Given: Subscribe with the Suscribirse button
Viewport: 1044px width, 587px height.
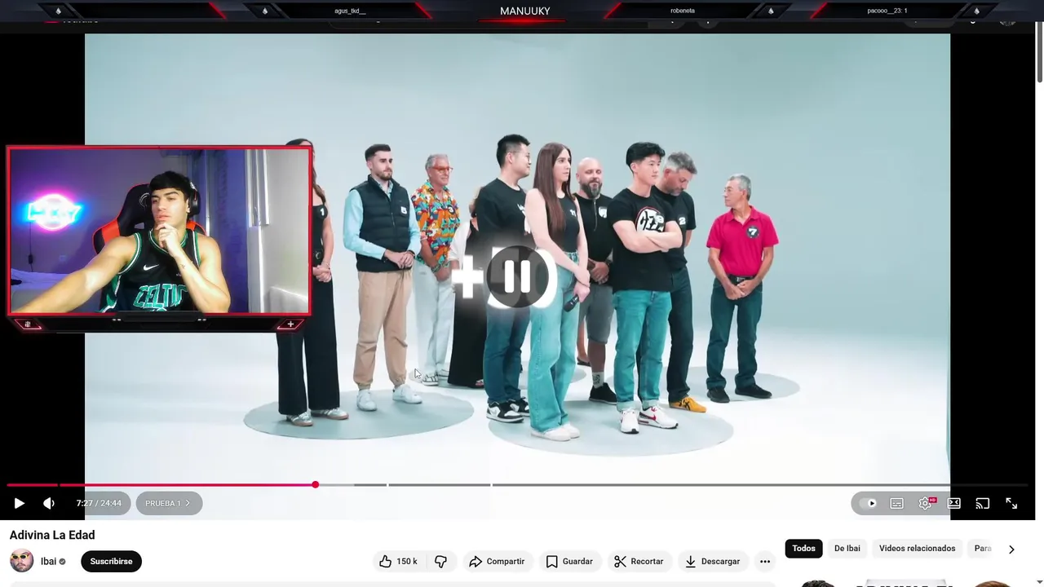Looking at the screenshot, I should tap(111, 561).
